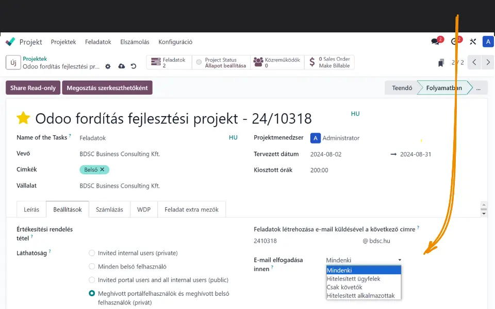Choose Csak követők option
The image size is (495, 309).
[x=364, y=287]
